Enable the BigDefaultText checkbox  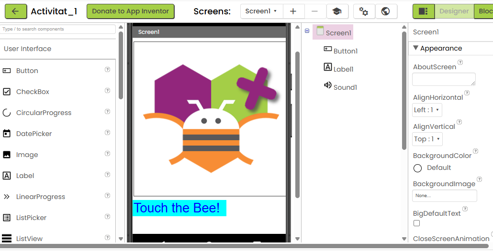416,223
